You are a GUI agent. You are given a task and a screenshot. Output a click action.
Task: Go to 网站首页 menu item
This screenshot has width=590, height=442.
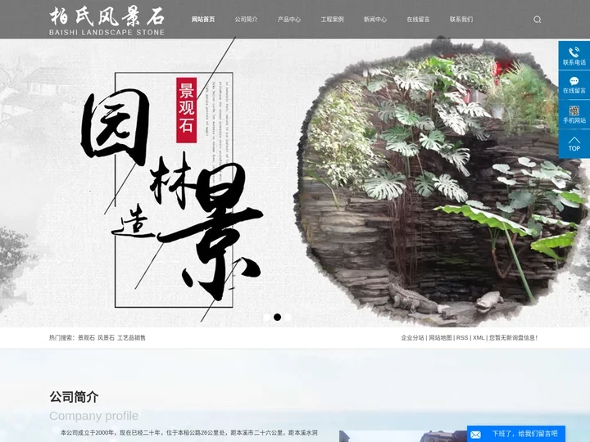pyautogui.click(x=203, y=20)
